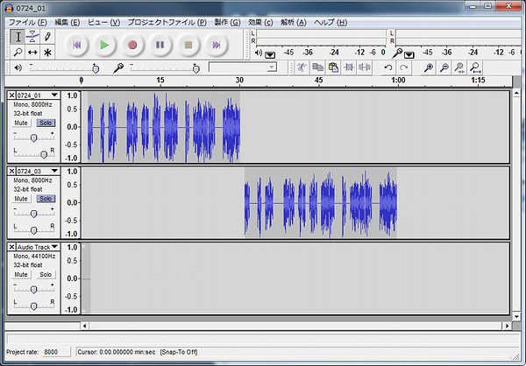
Task: Click the 1:00 mark on timeline ruler
Action: (398, 80)
